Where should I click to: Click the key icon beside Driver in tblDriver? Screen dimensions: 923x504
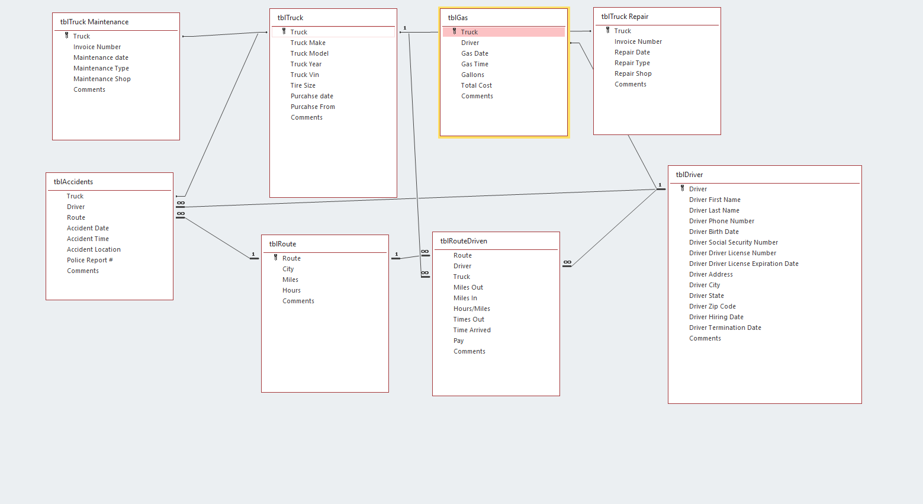coord(683,188)
